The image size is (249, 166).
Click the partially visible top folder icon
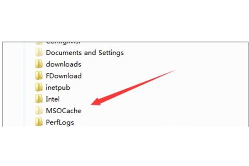(39, 43)
